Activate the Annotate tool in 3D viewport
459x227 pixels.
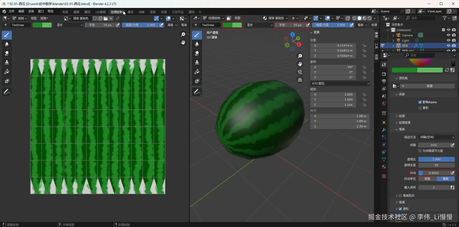(x=197, y=92)
